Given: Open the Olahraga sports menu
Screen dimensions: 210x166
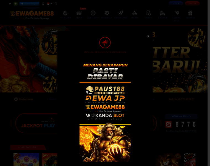Looking at the screenshot, I should tap(107, 15).
